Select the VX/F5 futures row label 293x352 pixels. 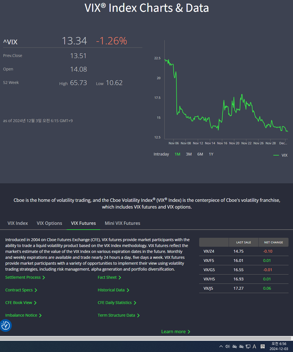[209, 260]
